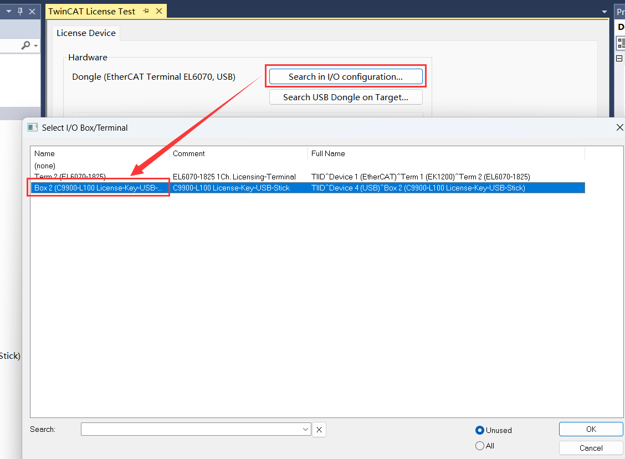
Task: Select the Unused radio button
Action: 480,430
